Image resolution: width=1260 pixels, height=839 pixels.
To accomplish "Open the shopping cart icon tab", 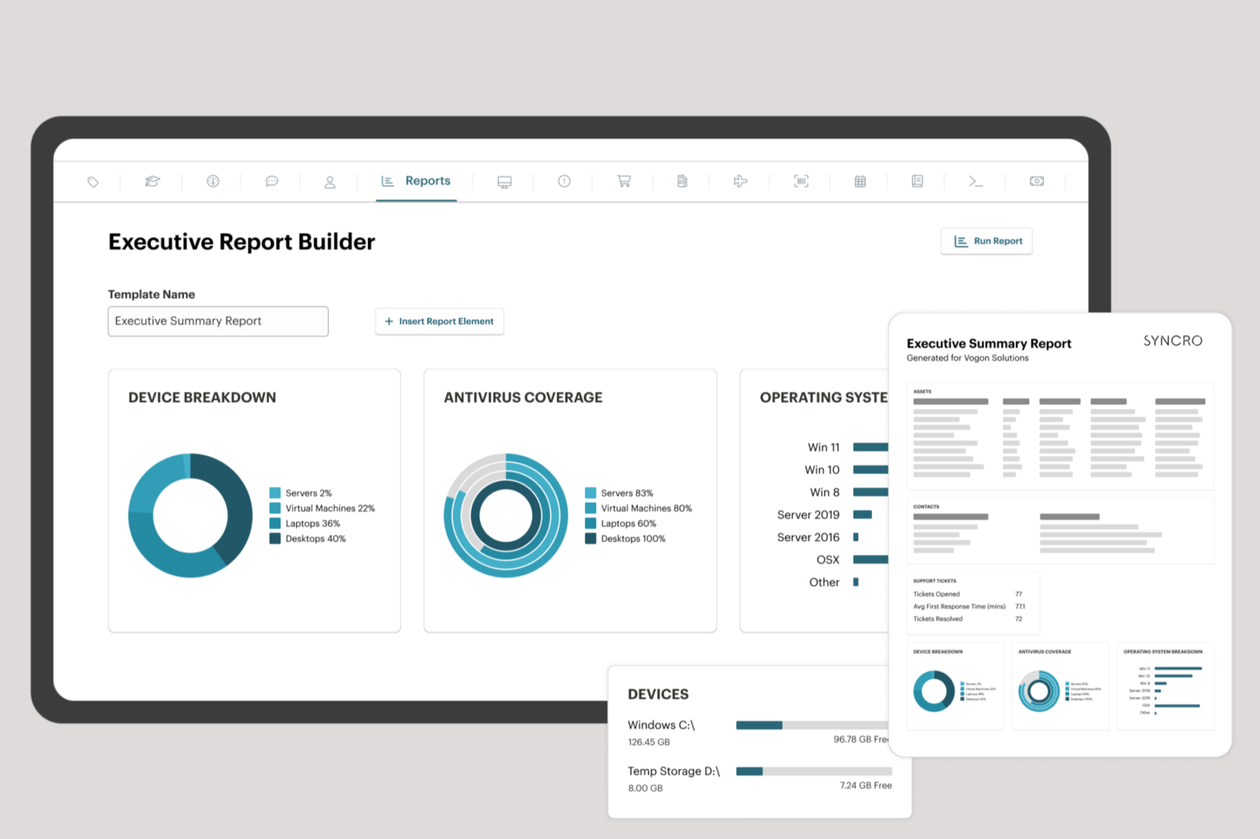I will click(x=624, y=181).
